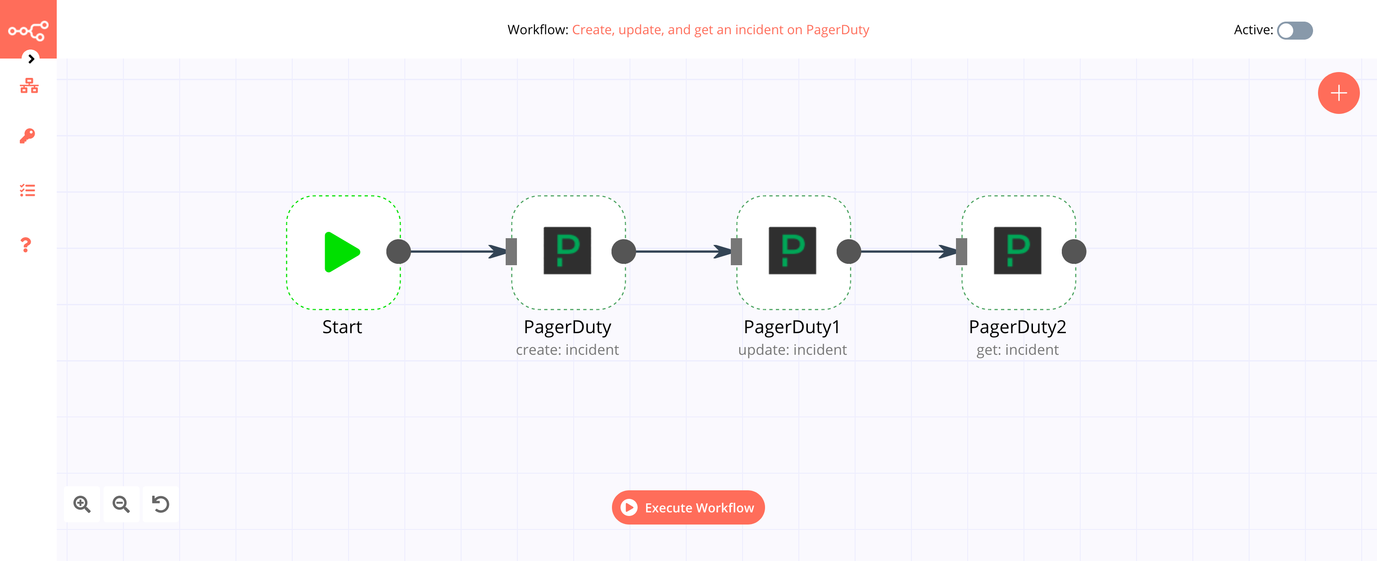Click the PagerDuty create incident node

[x=568, y=251]
